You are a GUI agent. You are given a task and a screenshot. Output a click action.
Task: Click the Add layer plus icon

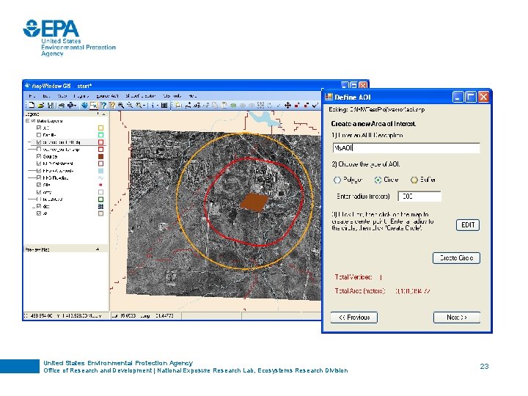point(70,106)
